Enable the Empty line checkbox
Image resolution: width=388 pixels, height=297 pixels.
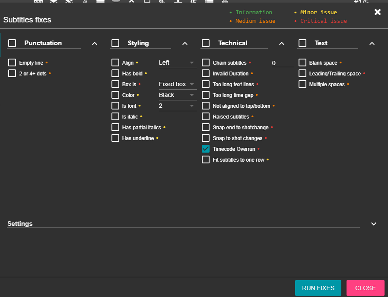(12, 63)
